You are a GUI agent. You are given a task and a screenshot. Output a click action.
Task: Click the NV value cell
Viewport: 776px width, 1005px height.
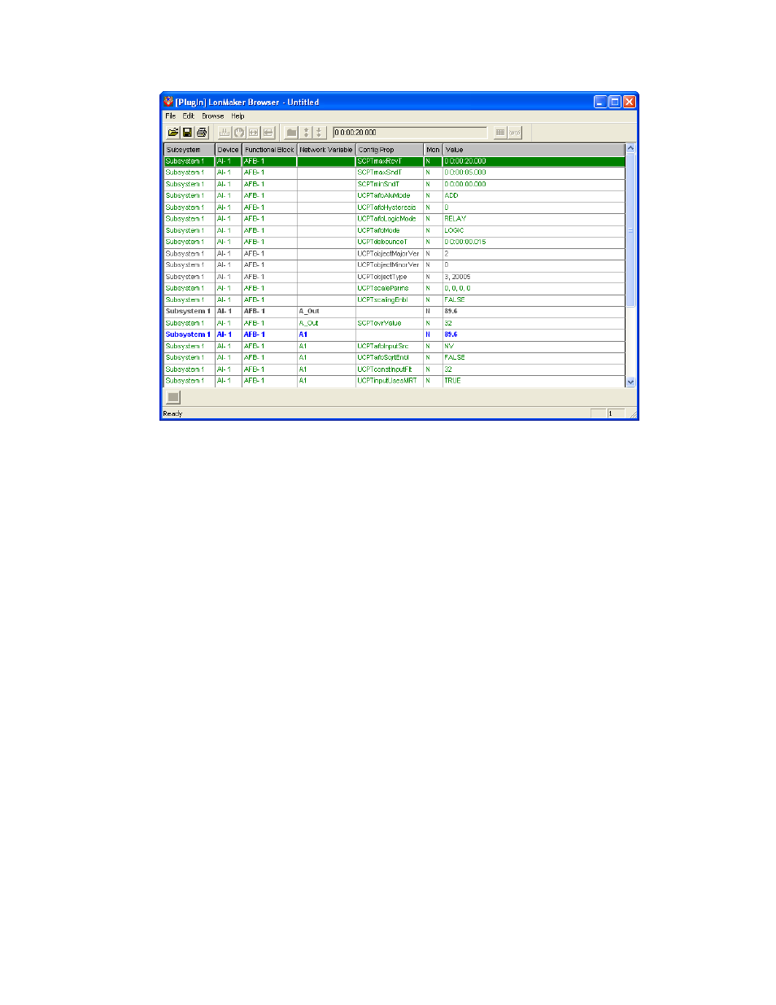click(x=534, y=346)
